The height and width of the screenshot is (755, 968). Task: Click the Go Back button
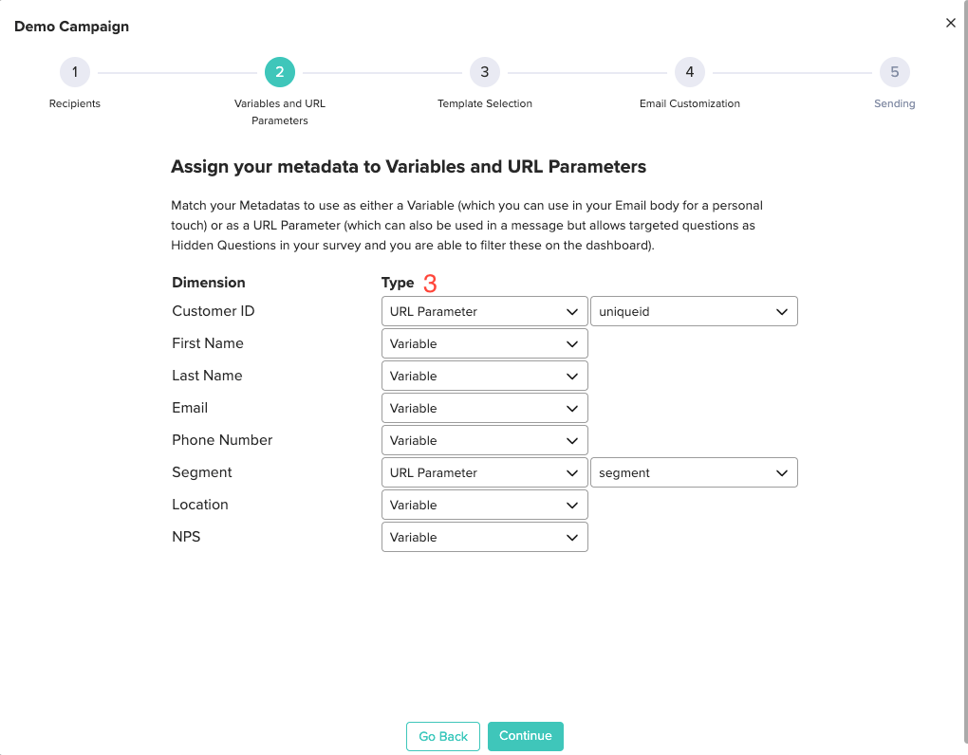click(442, 735)
